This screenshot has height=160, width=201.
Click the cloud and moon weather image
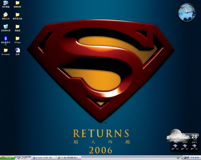click(178, 136)
